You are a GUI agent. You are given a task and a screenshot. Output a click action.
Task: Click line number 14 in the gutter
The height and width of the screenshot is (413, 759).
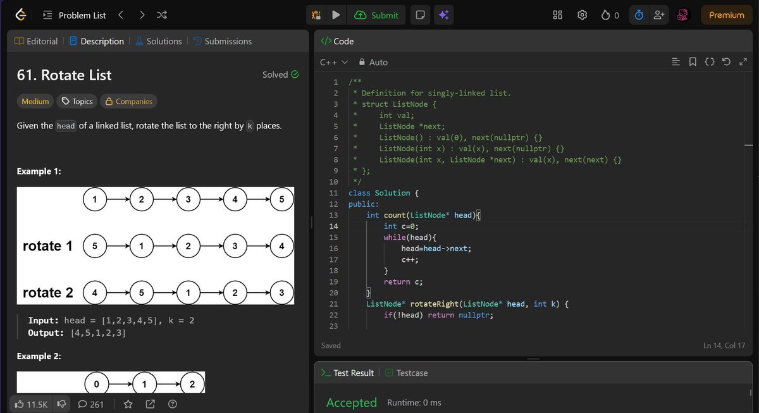coord(334,226)
